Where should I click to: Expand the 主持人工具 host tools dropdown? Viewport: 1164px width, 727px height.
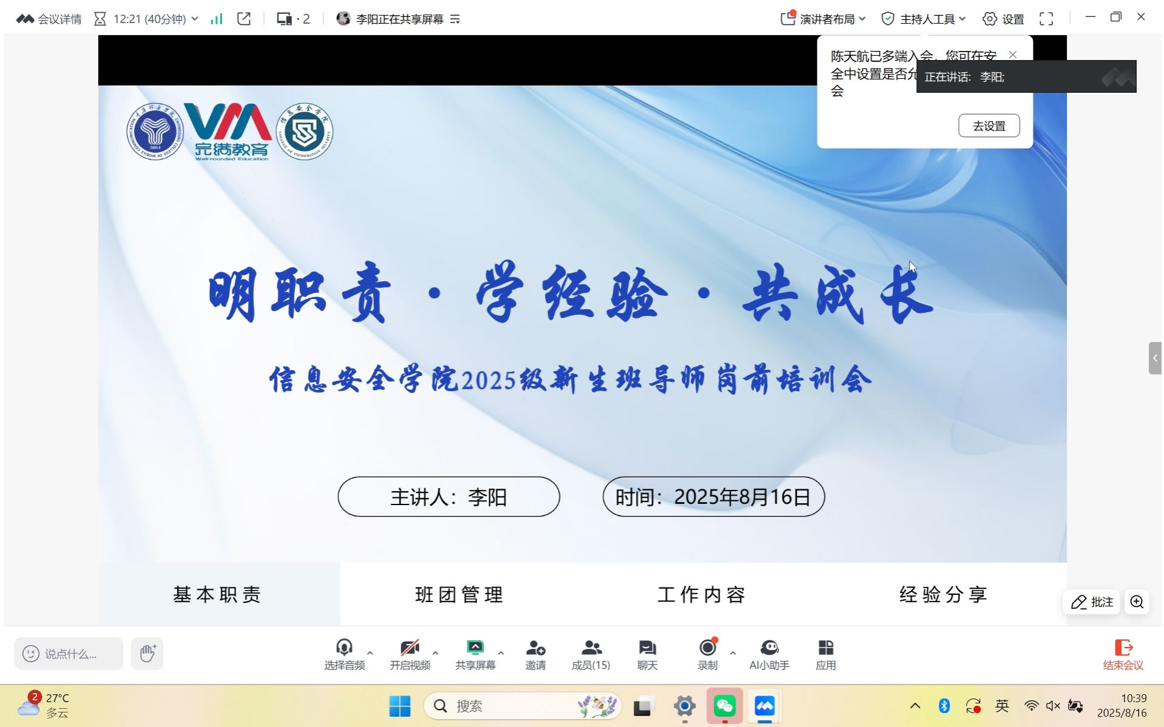click(923, 19)
